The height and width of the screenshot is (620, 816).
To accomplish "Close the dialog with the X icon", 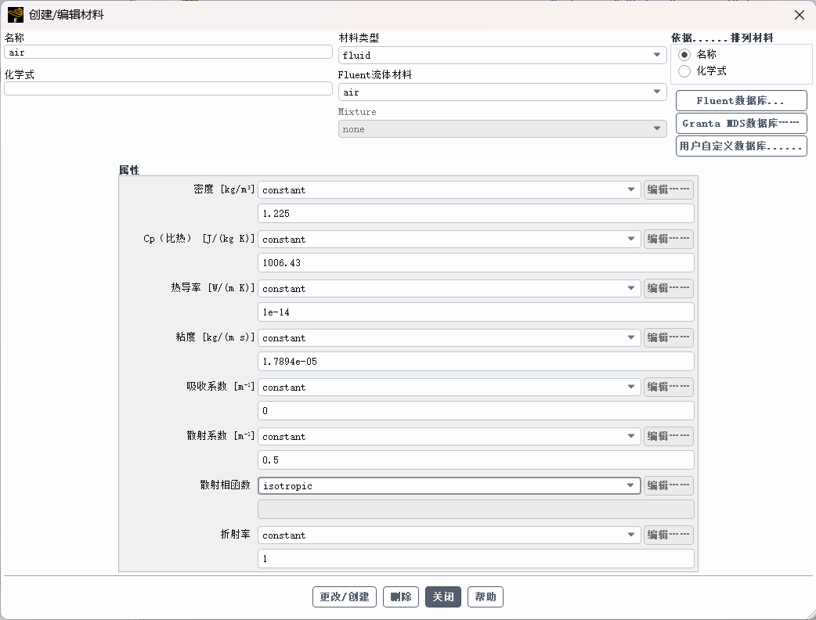I will click(x=800, y=15).
